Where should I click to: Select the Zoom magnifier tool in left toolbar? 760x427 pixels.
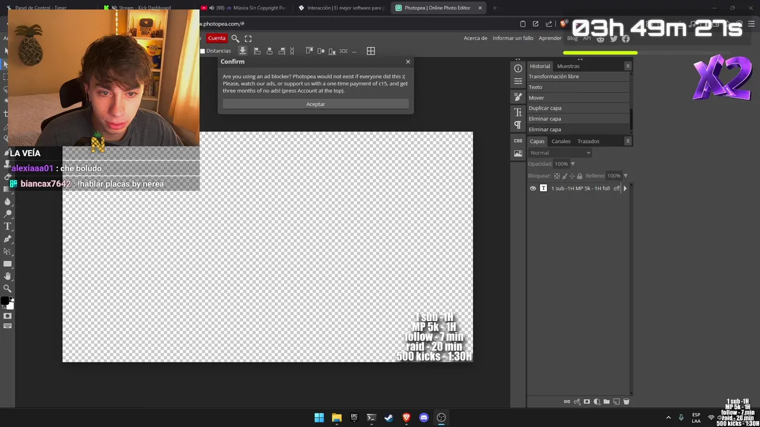(8, 289)
